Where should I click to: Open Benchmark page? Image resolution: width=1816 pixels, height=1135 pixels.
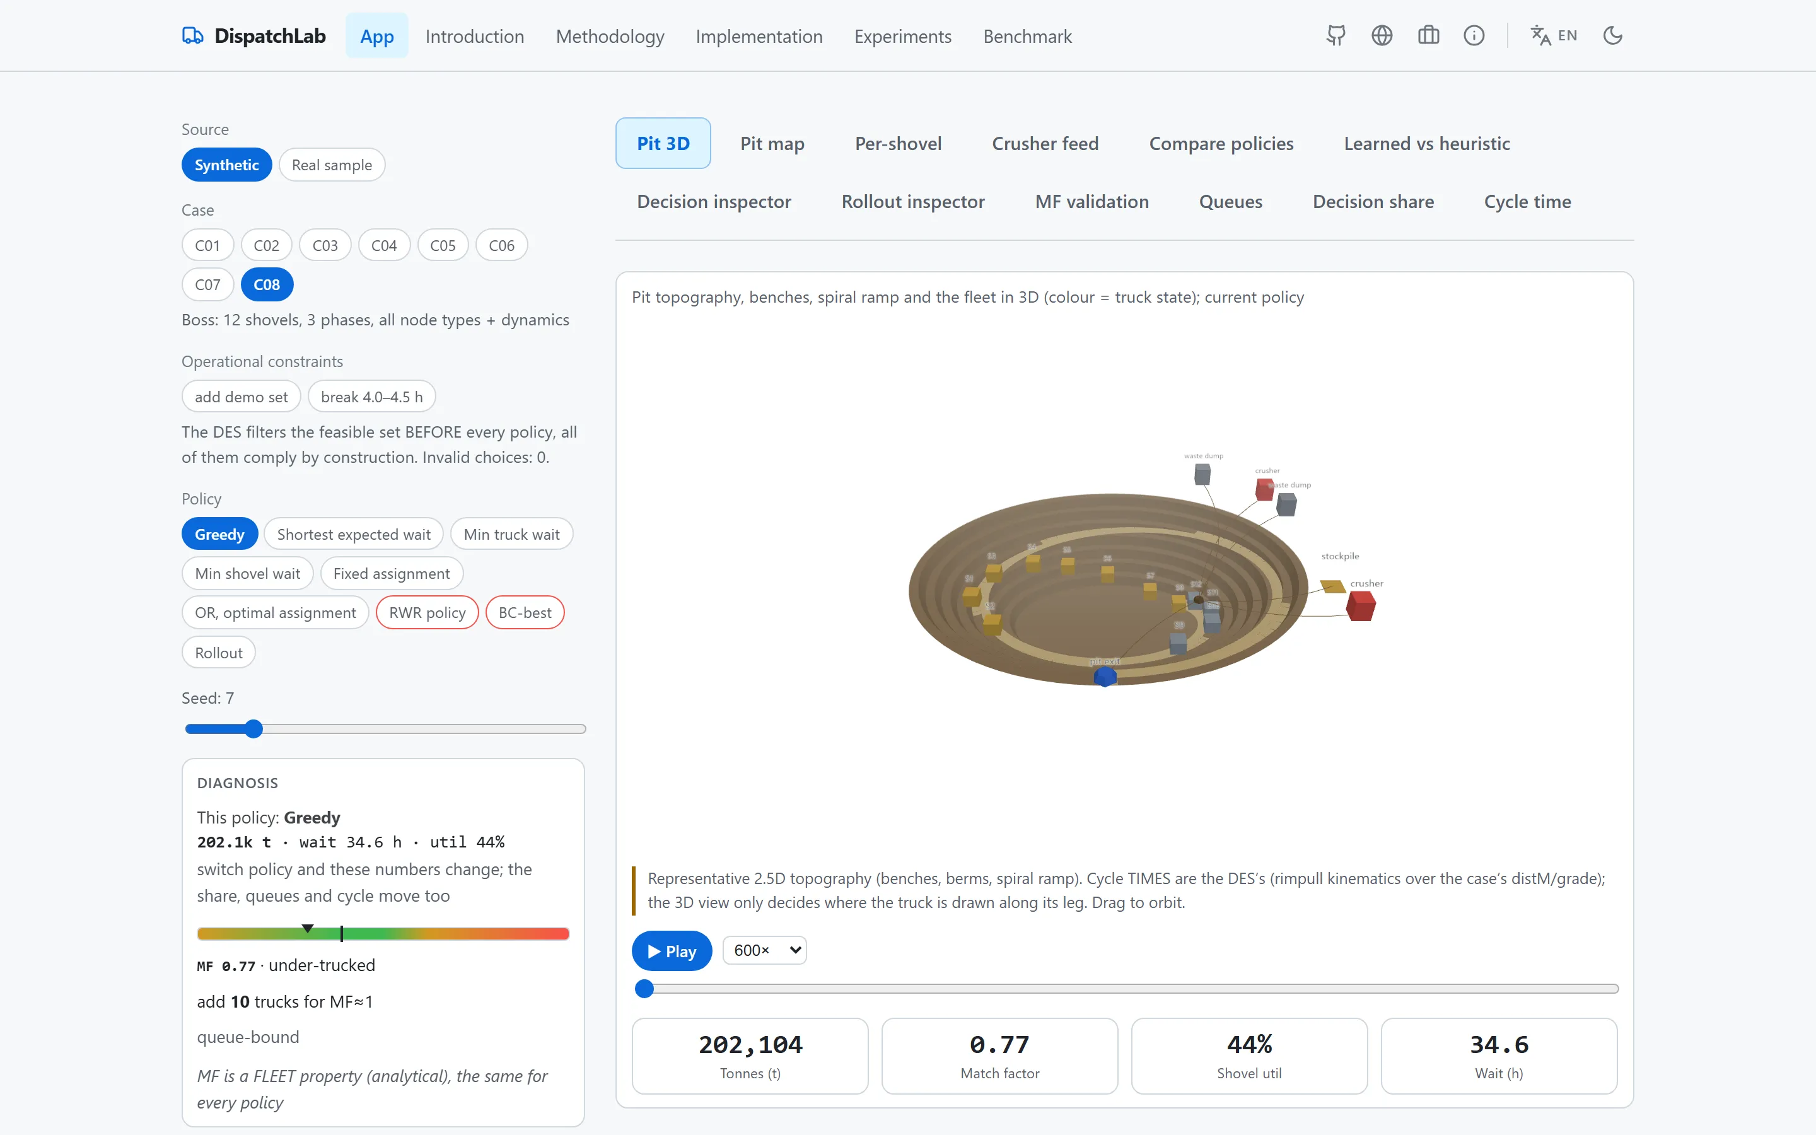[x=1027, y=35]
